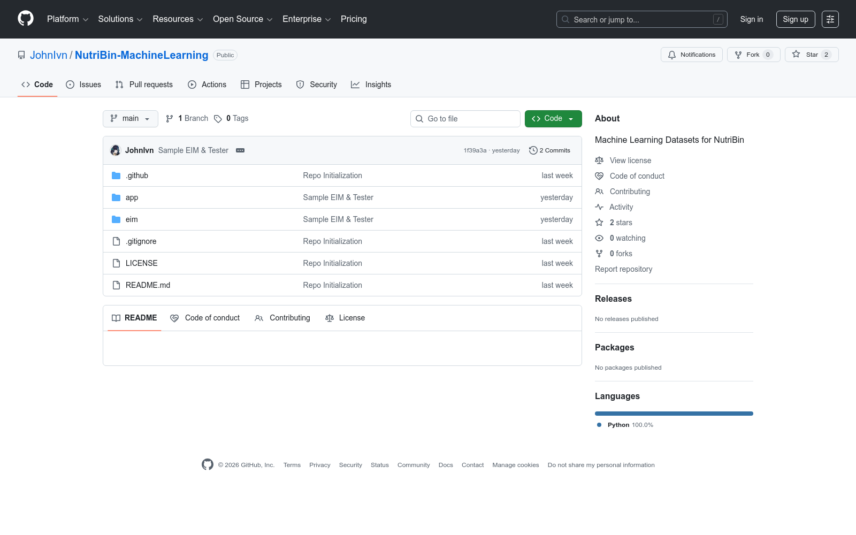Click the eim folder icon
Screen dimensions: 856x535
[x=116, y=219]
